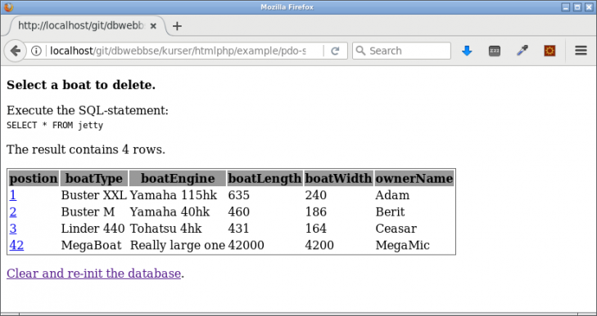Click Clear and re-init the database

pyautogui.click(x=93, y=273)
